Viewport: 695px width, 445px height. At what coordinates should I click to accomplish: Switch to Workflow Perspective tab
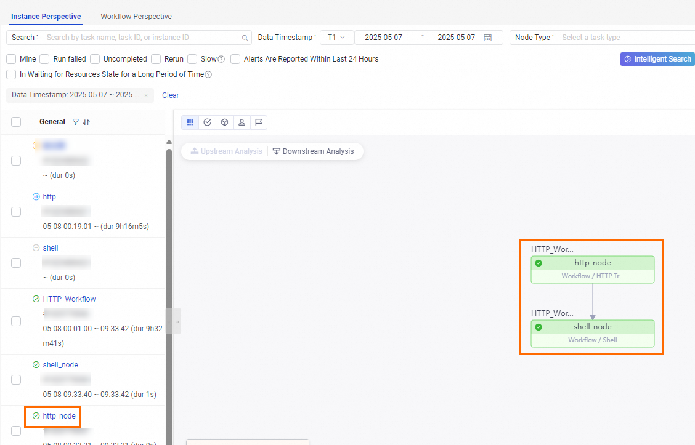click(x=136, y=17)
